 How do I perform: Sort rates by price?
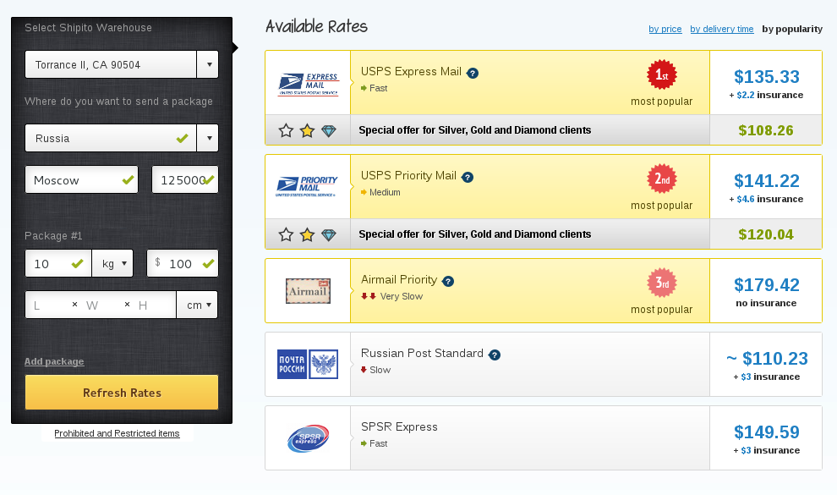click(665, 29)
